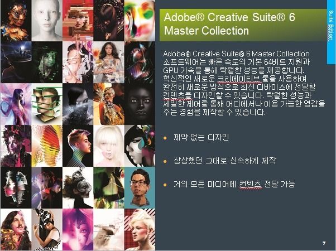Select the colorful paint splash abstract thumbnail
The height and width of the screenshot is (251, 336).
pyautogui.click(x=140, y=21)
